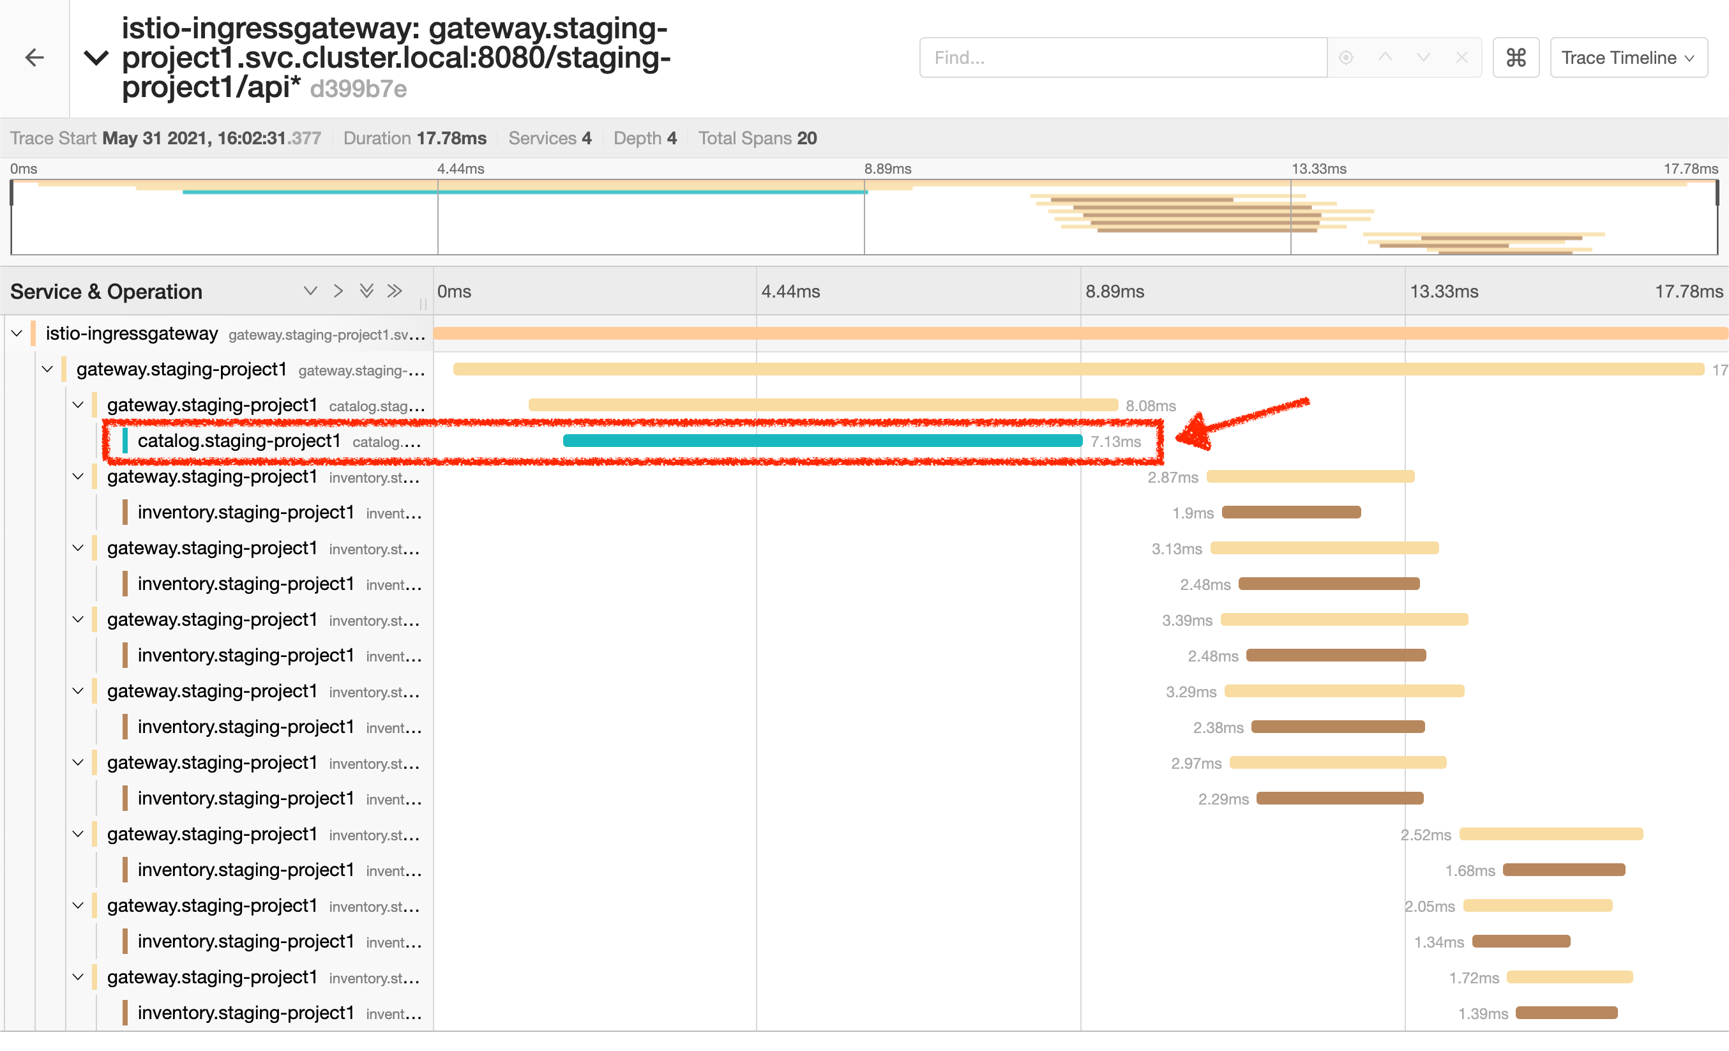Collapse one level with the single-right chevron

point(338,291)
